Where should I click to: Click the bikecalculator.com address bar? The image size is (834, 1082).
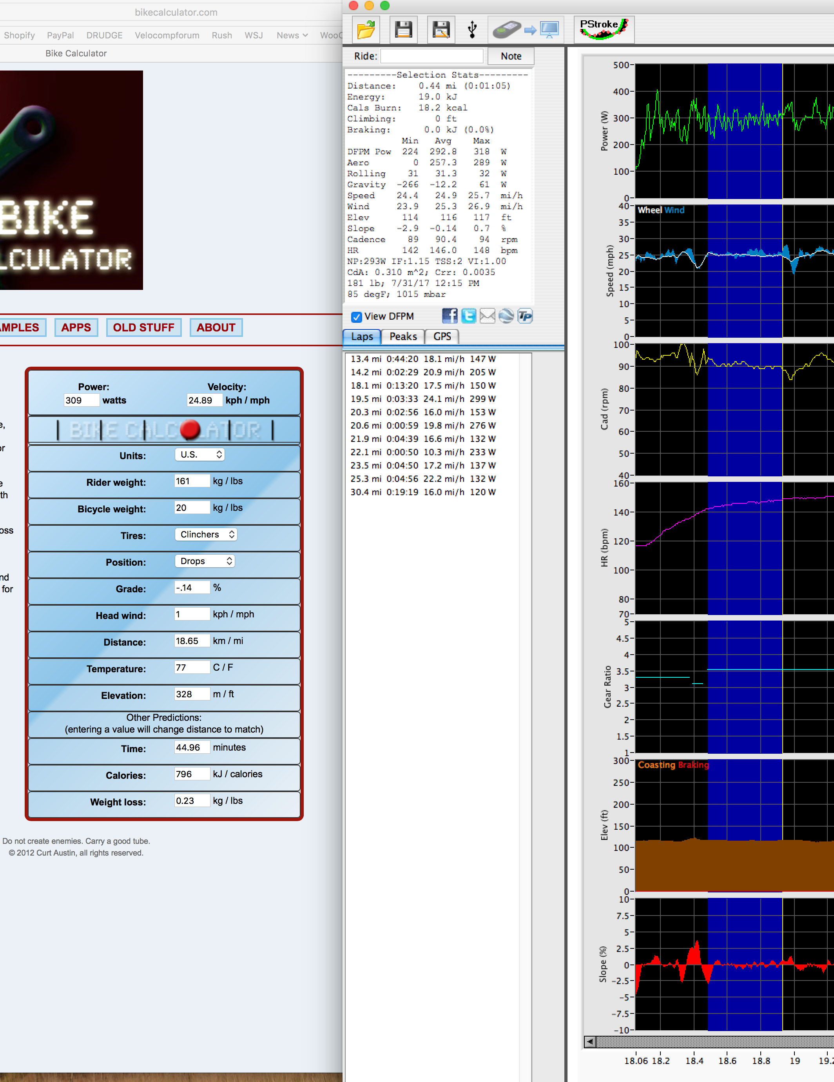[176, 13]
